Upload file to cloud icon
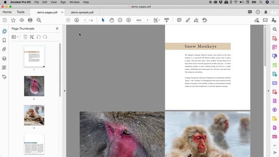 22,20
